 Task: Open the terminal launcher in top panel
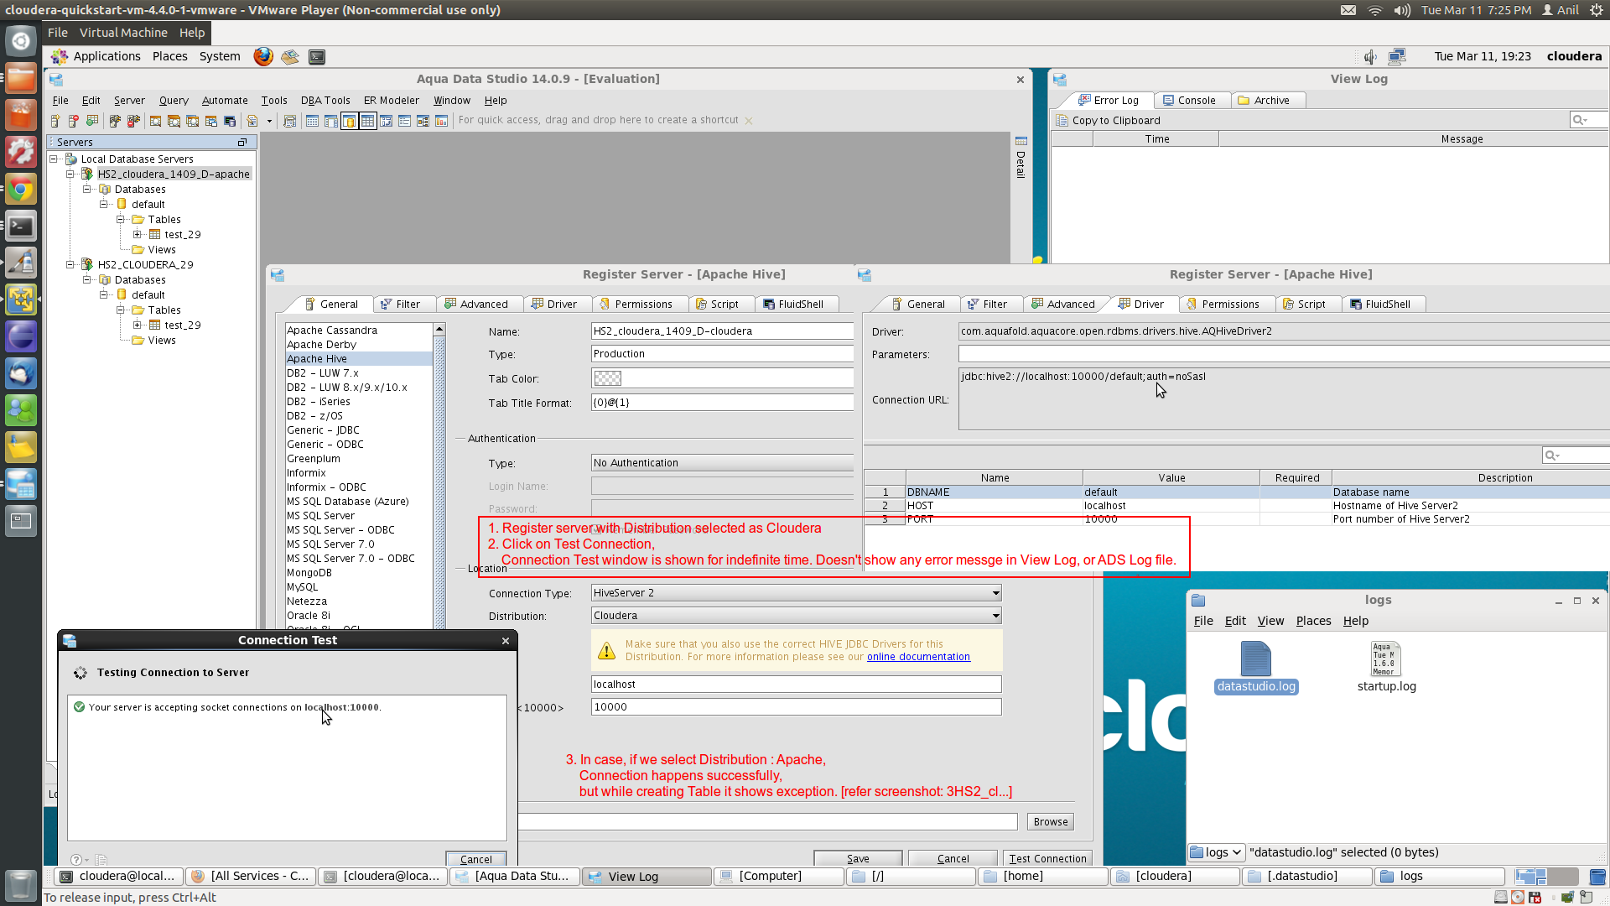click(x=317, y=56)
